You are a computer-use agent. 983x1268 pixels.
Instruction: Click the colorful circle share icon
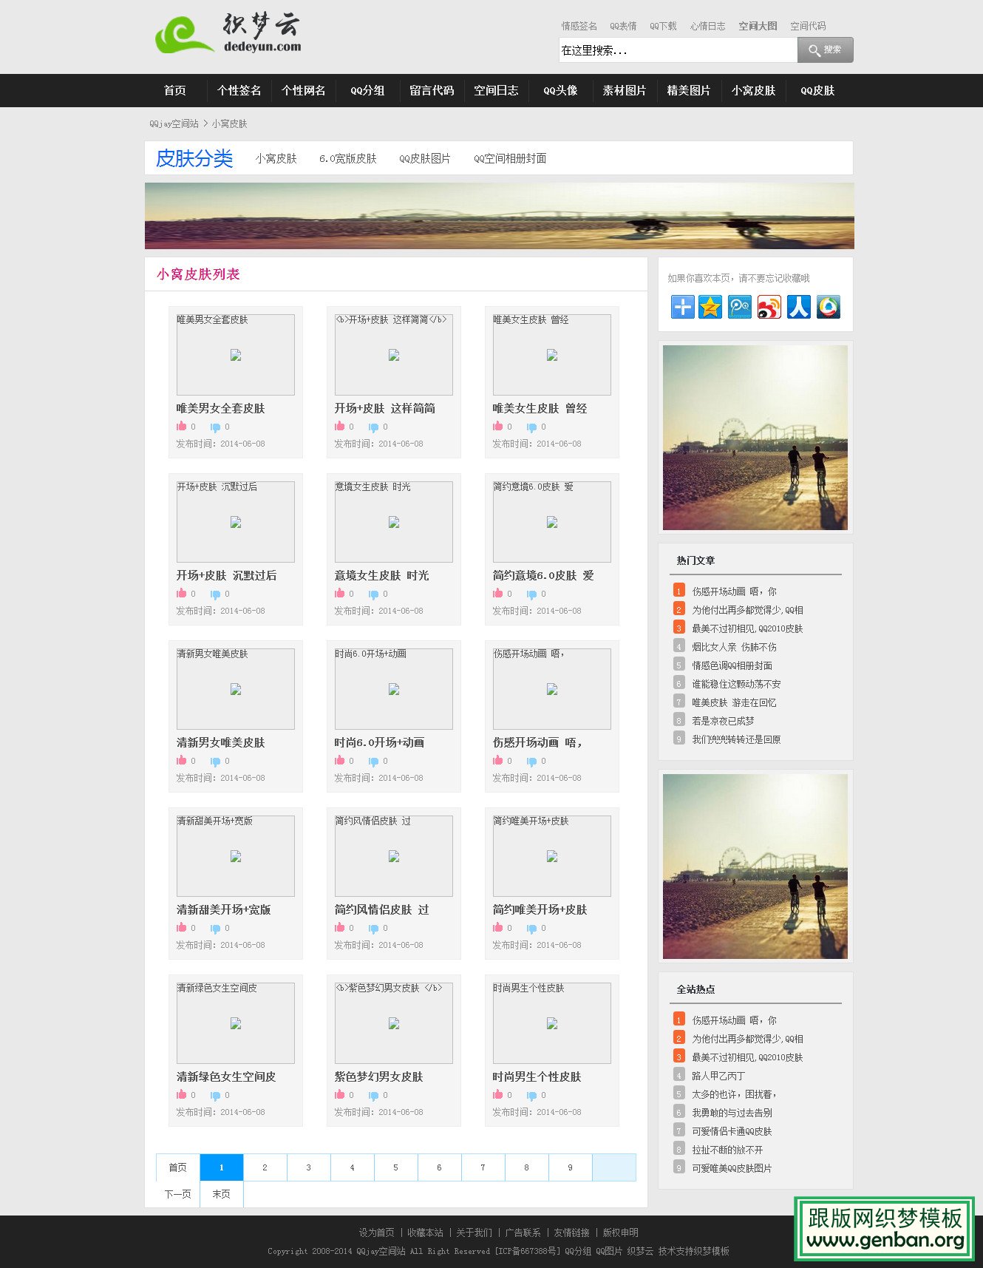829,307
